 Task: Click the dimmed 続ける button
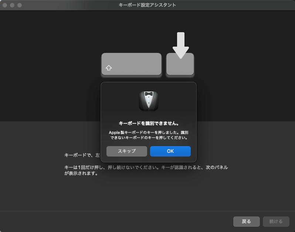276,221
